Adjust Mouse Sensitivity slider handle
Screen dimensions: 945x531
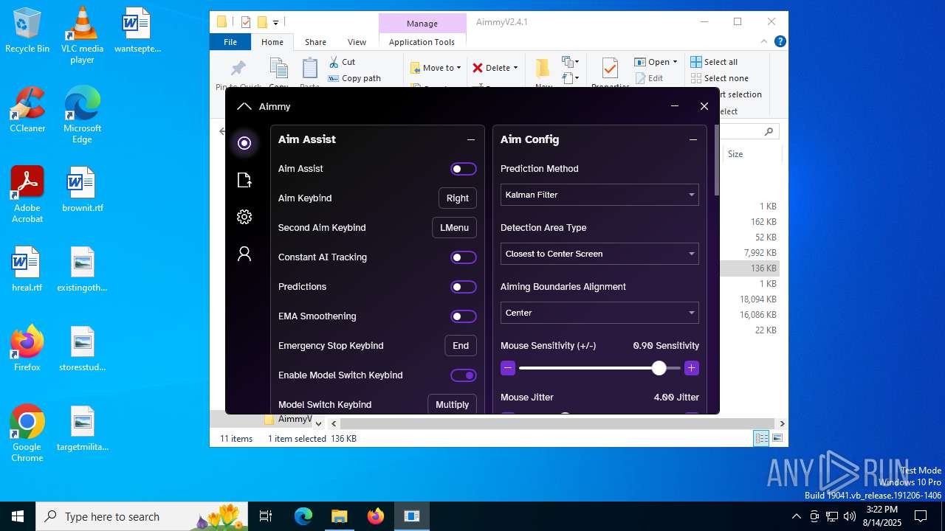[659, 368]
